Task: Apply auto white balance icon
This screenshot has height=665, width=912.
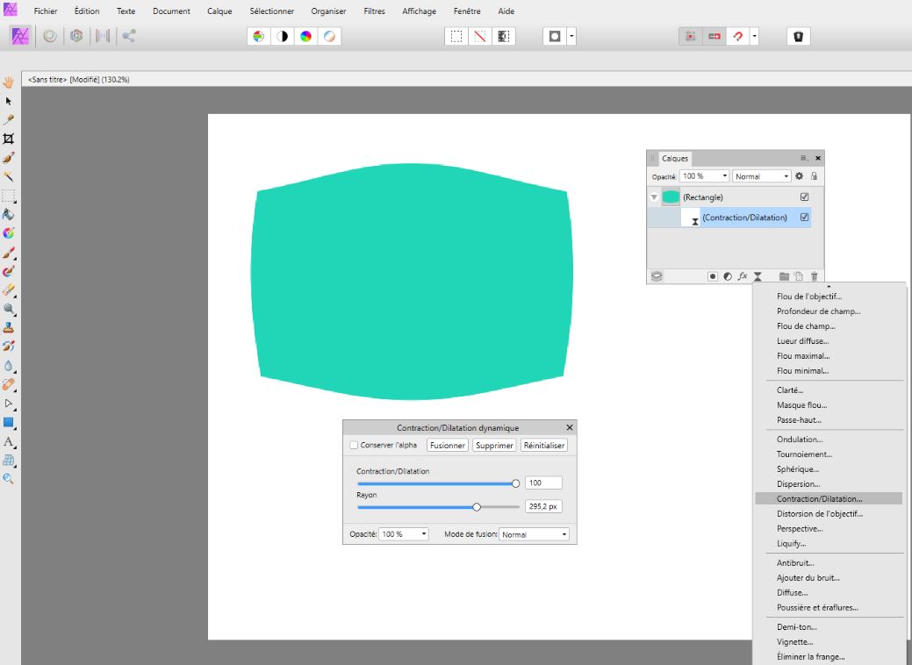Action: point(329,37)
